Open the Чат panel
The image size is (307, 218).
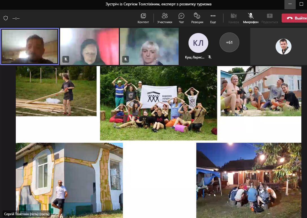point(181,18)
